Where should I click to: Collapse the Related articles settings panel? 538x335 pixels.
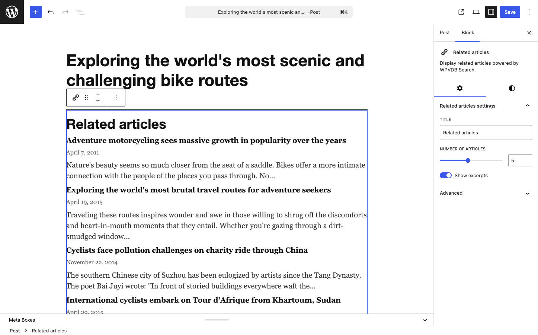[x=486, y=106]
